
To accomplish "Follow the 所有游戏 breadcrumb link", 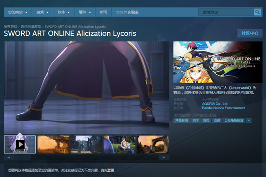I will [x=11, y=27].
